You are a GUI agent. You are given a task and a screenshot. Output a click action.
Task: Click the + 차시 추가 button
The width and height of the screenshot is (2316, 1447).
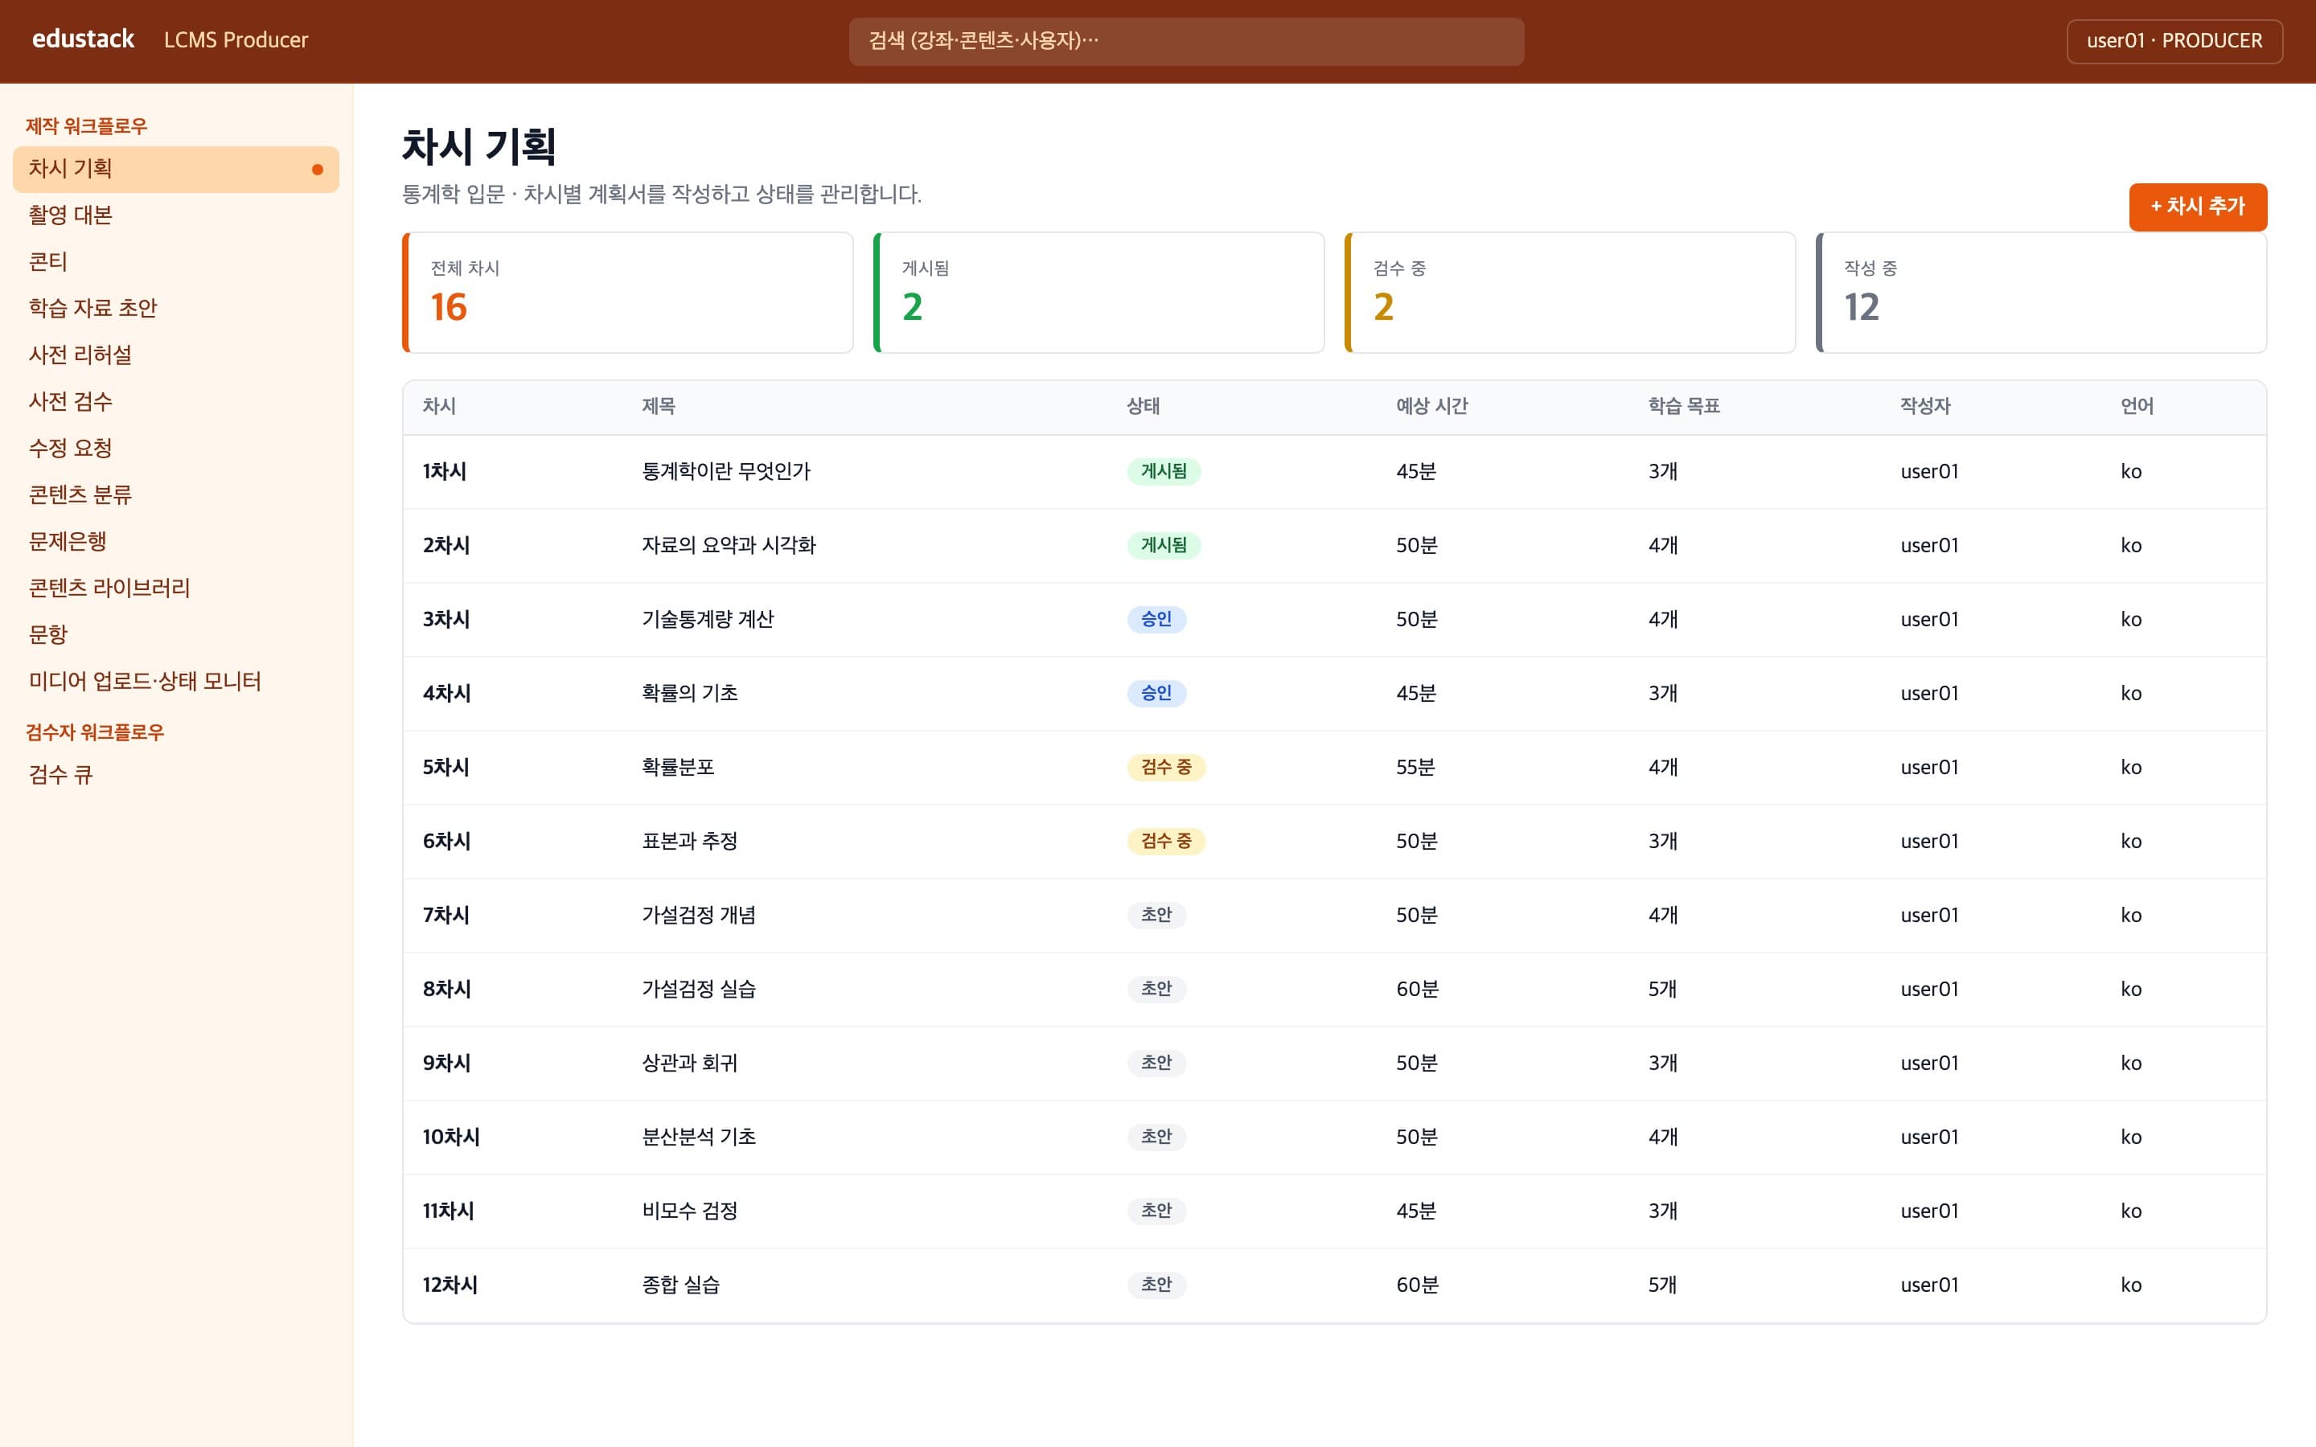click(x=2197, y=207)
